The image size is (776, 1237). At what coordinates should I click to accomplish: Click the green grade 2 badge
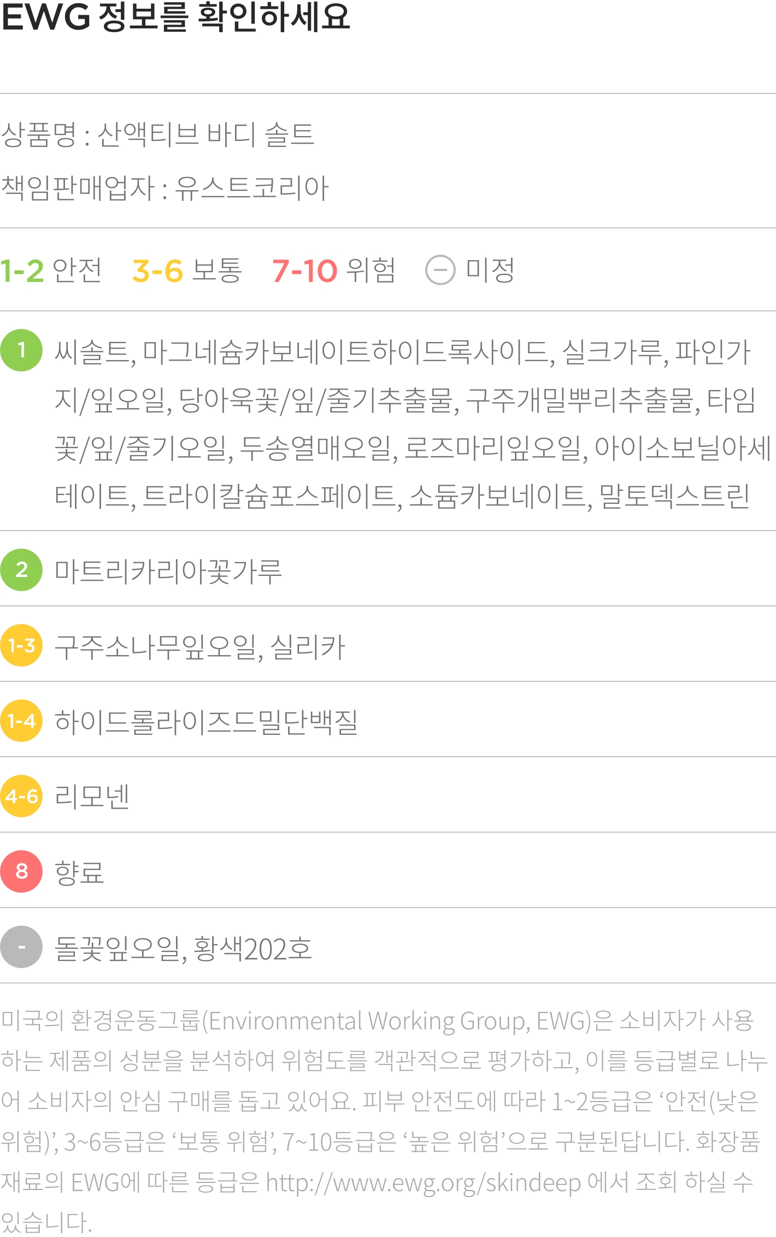click(21, 570)
